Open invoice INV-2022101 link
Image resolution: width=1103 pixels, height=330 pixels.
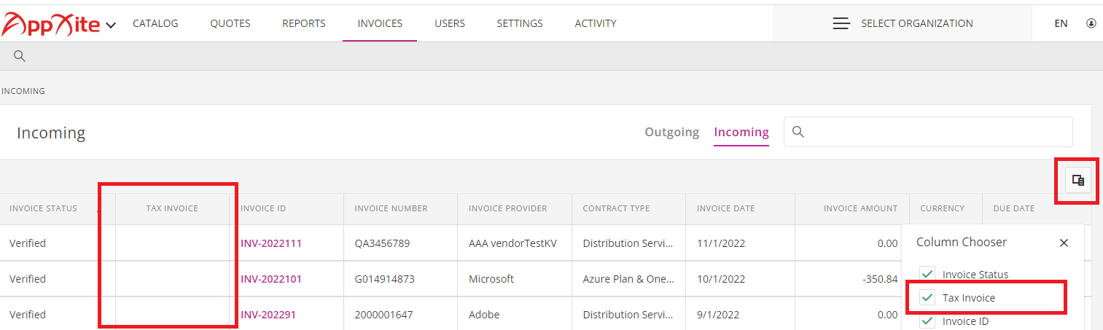tap(271, 279)
